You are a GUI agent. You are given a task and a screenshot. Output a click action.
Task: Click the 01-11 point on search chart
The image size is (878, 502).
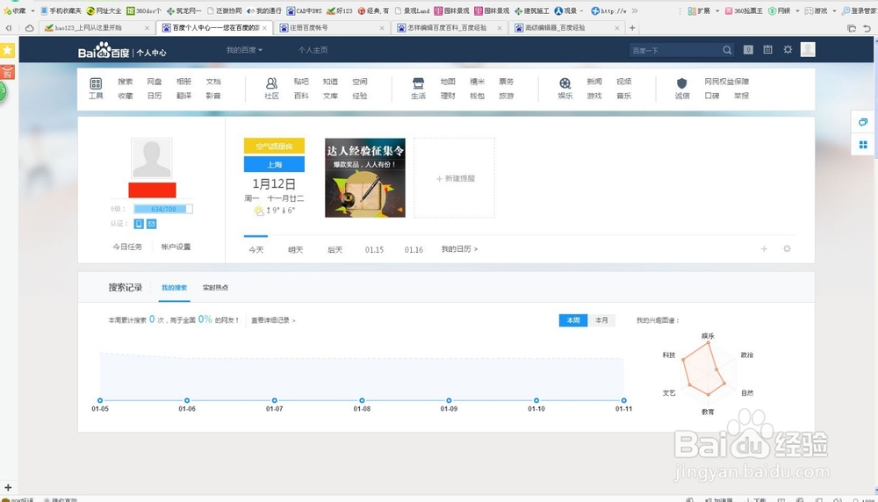pyautogui.click(x=623, y=400)
